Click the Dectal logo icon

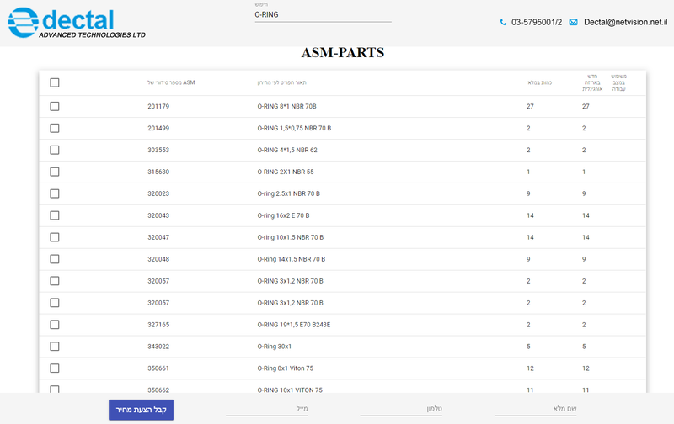tap(24, 23)
